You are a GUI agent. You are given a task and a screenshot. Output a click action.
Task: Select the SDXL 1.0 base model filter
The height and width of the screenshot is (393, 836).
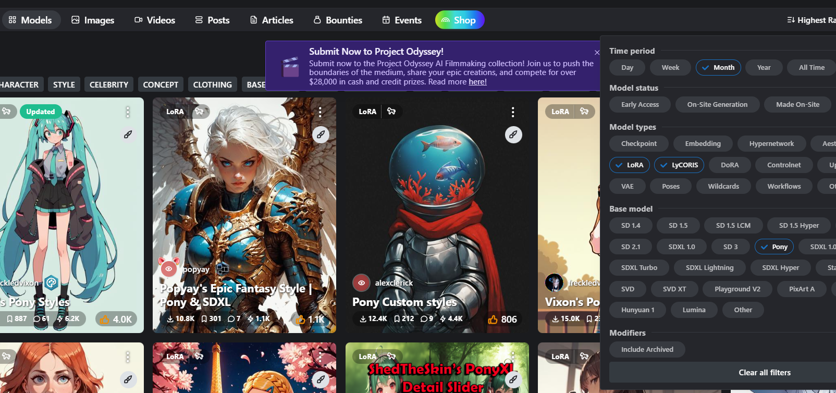[x=682, y=247]
